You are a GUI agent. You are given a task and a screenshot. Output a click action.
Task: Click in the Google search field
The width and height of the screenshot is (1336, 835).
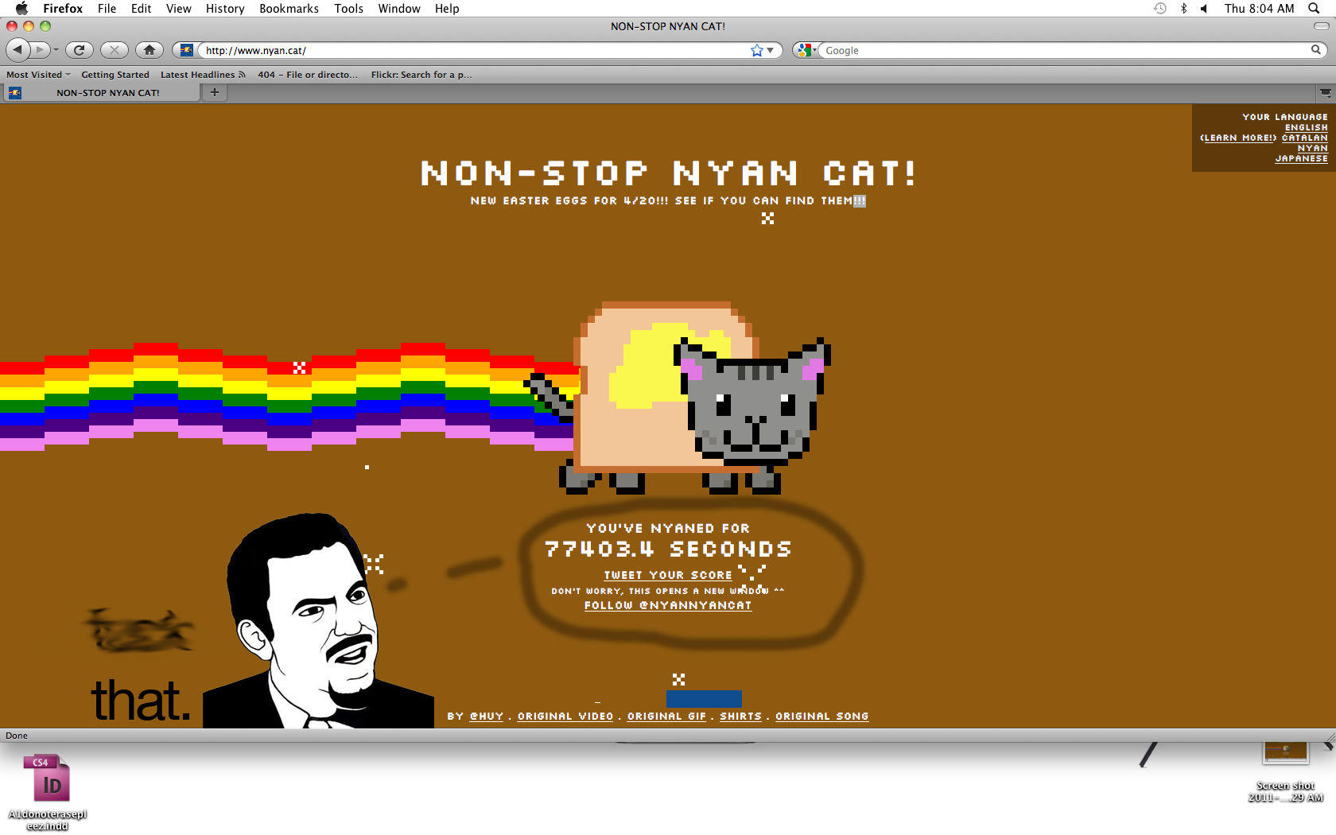(x=1066, y=50)
